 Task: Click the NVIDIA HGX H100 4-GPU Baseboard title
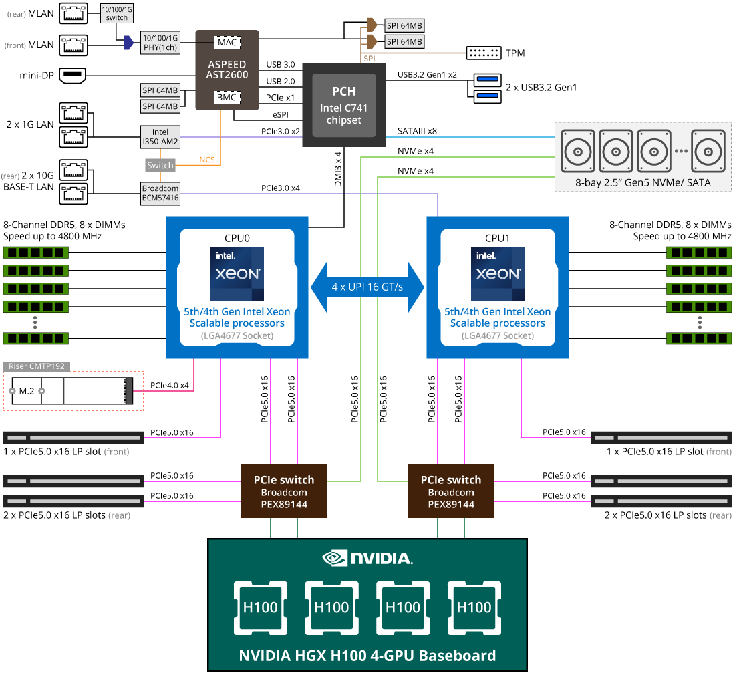point(367,656)
